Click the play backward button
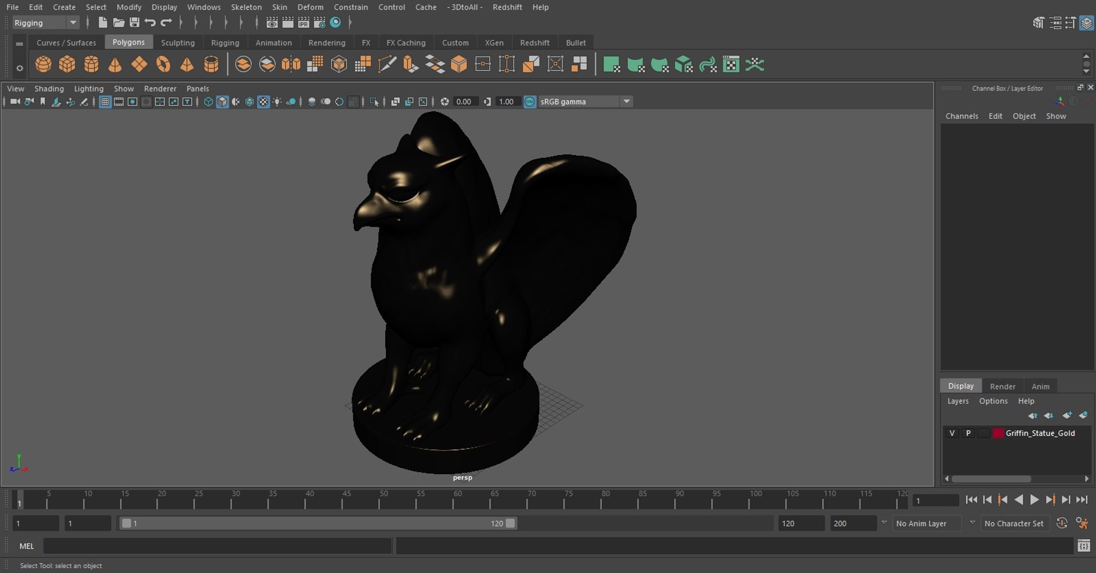This screenshot has width=1096, height=573. pos(1019,500)
